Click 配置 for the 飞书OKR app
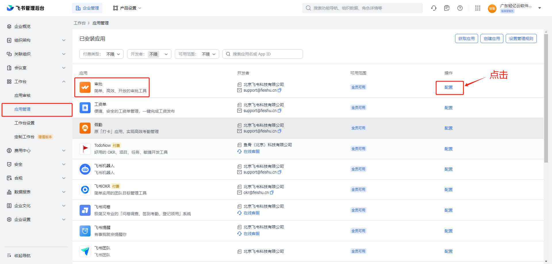 point(448,190)
